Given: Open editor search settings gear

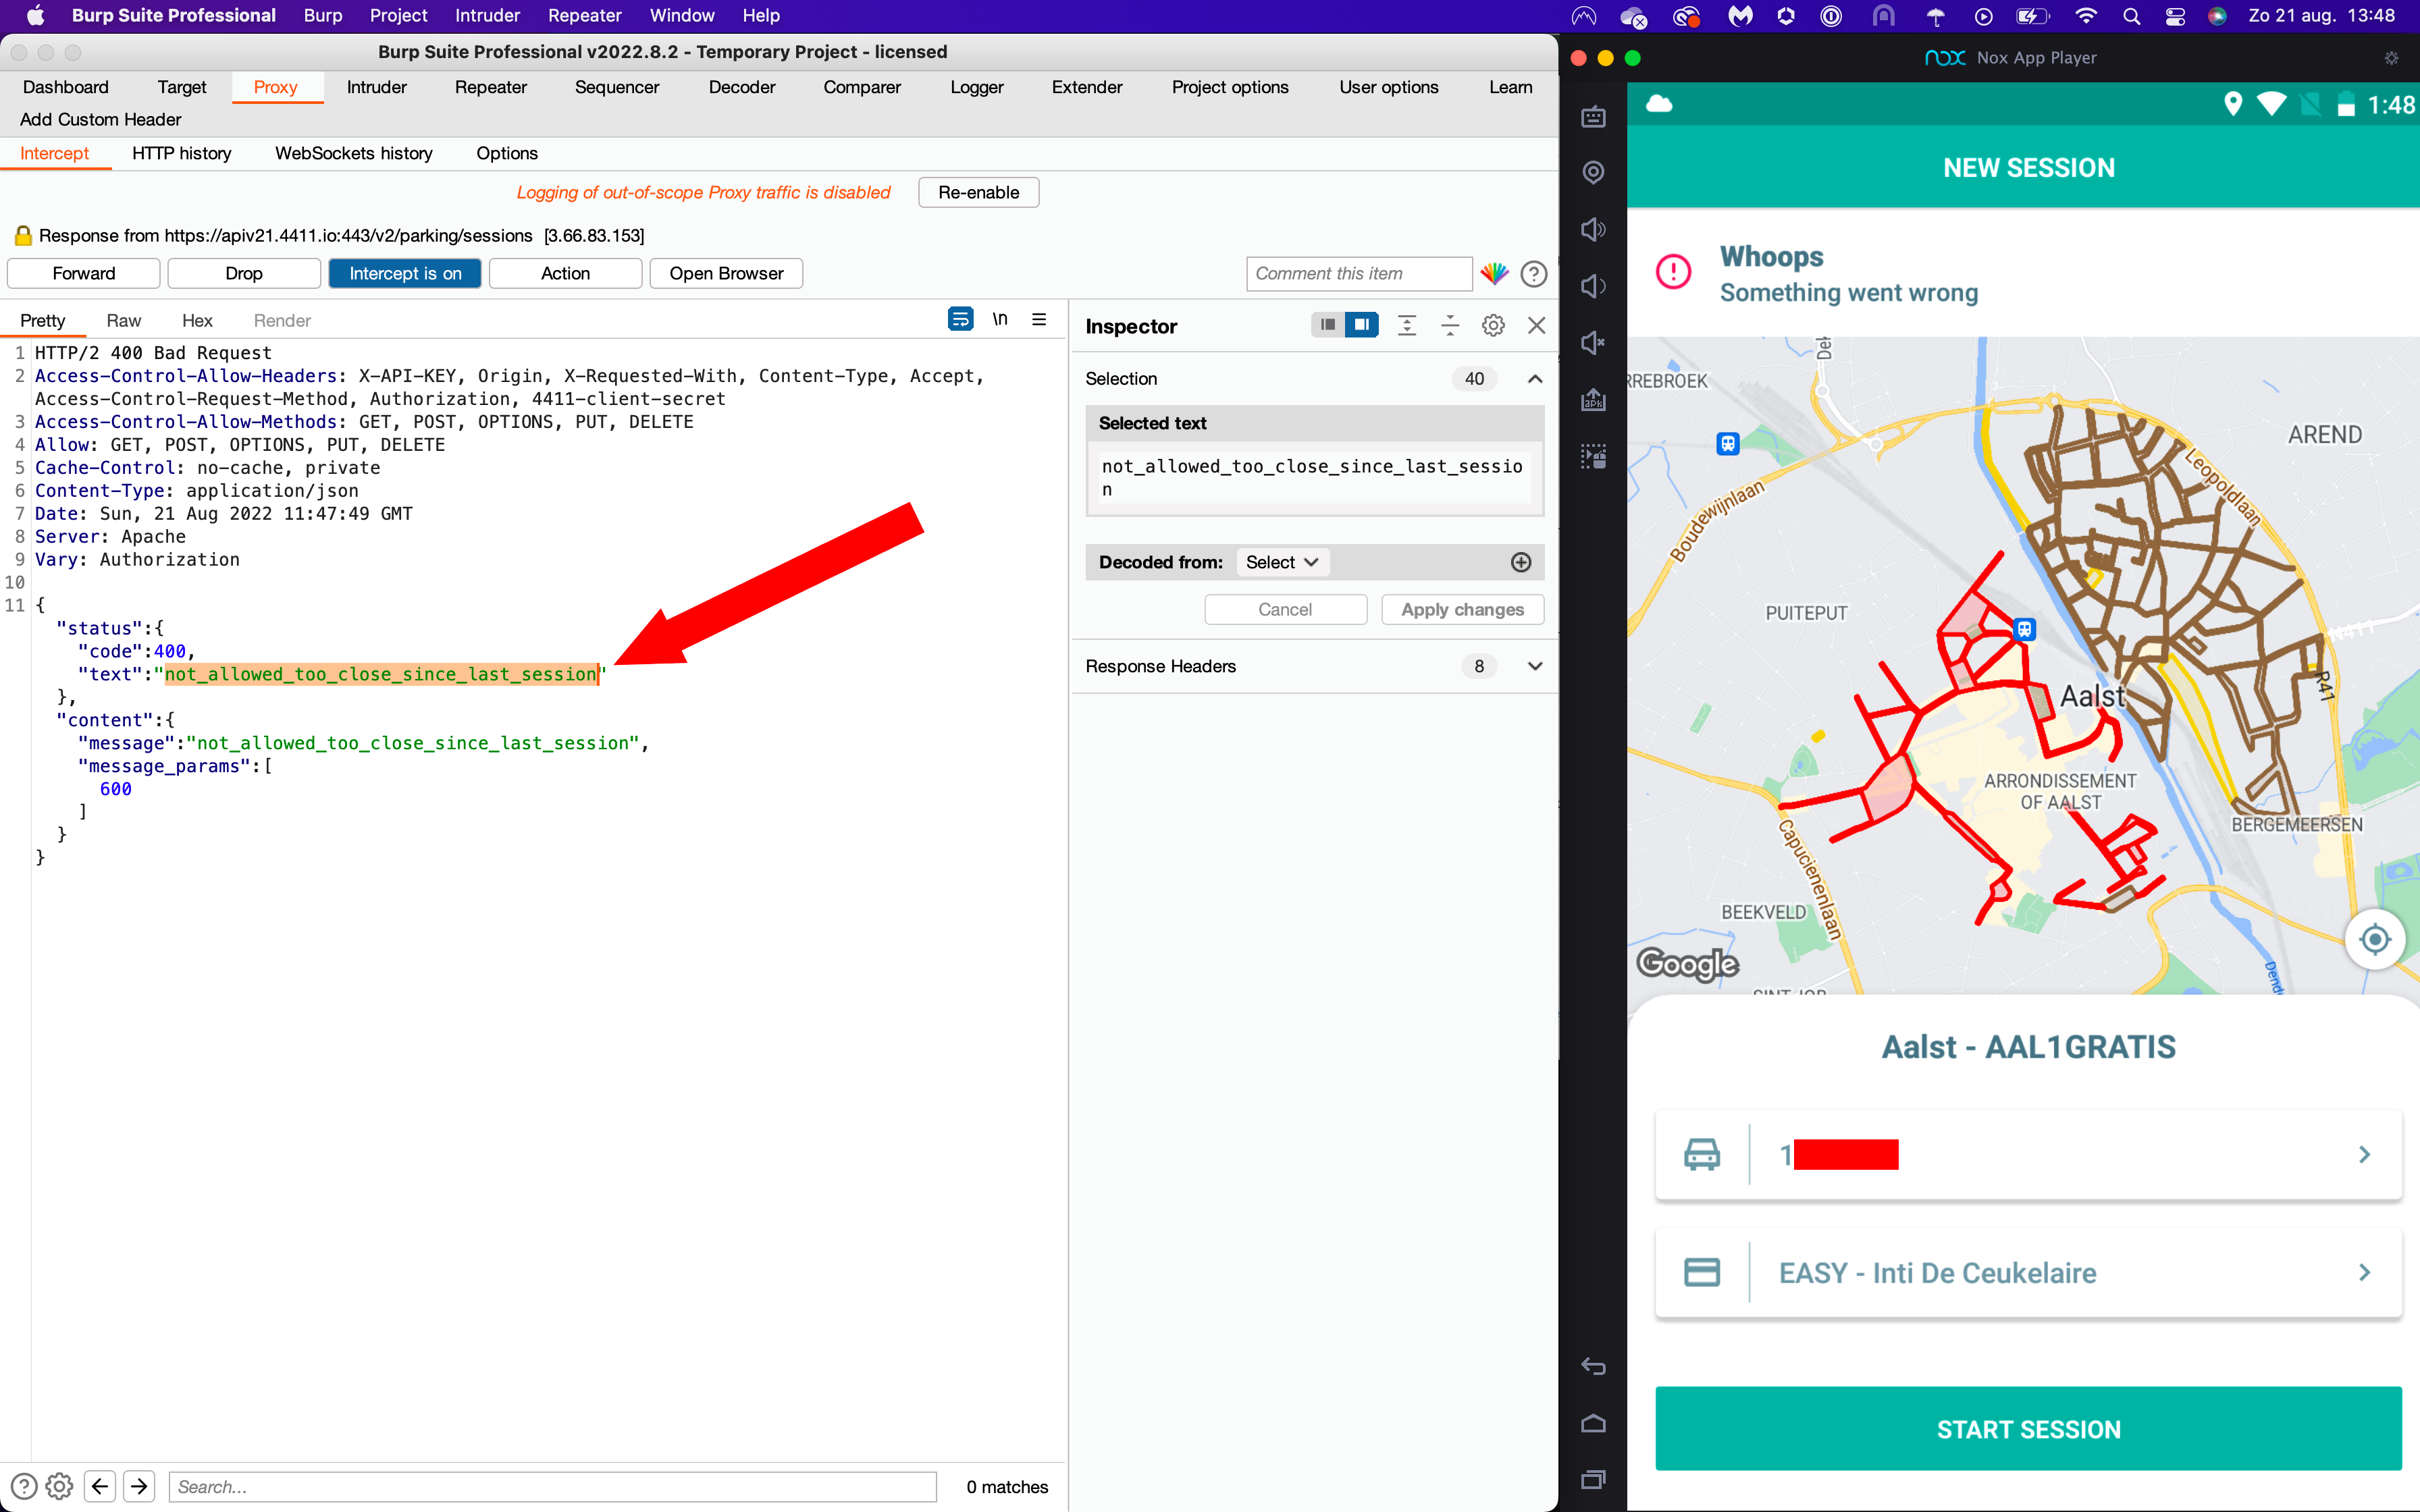Looking at the screenshot, I should point(59,1486).
